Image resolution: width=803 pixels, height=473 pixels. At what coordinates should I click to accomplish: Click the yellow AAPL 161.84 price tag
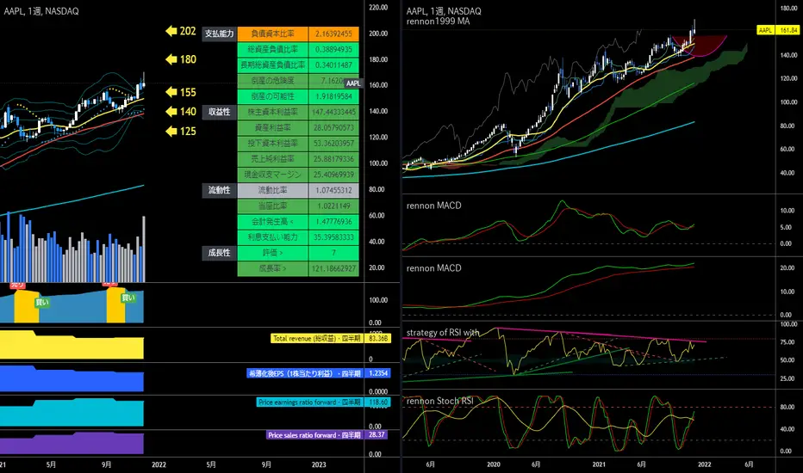(x=778, y=30)
